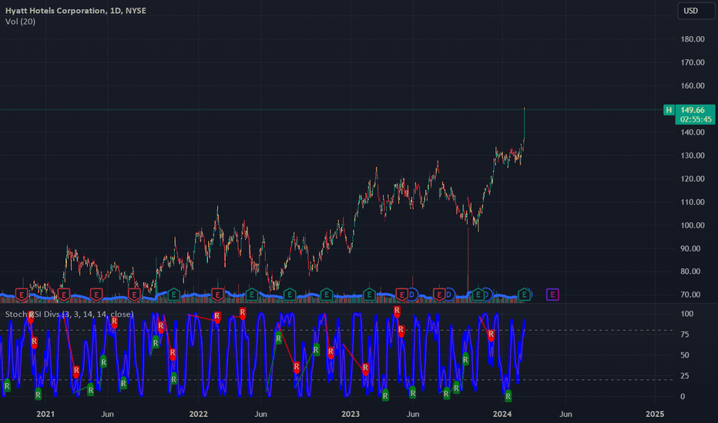
Task: Select the Vol (20) indicator legend
Action: (x=20, y=22)
